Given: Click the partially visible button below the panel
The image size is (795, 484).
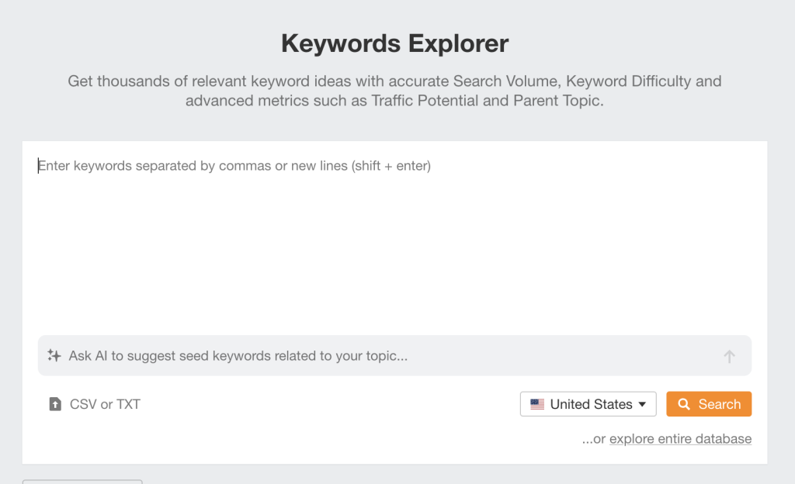Looking at the screenshot, I should (x=82, y=481).
